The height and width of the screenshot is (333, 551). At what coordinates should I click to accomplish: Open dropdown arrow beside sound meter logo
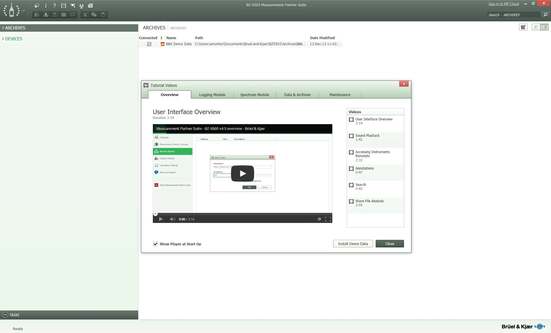click(x=24, y=10)
